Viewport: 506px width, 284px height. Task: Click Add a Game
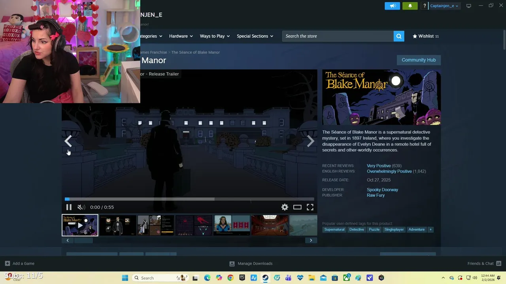click(20, 263)
